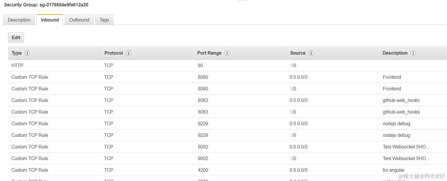Click port 9229 in the 0.0.0.0/0 row
447x181 pixels.
[x=203, y=123]
